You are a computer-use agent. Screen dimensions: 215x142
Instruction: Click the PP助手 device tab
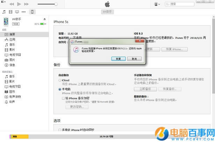click(107, 12)
